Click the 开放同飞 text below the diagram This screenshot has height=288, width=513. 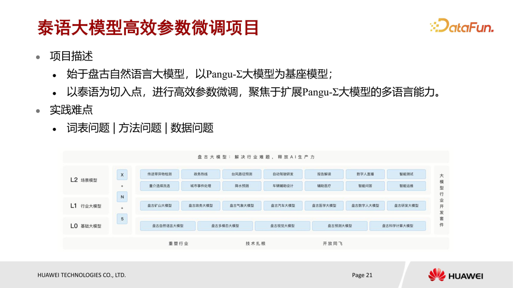click(x=332, y=243)
